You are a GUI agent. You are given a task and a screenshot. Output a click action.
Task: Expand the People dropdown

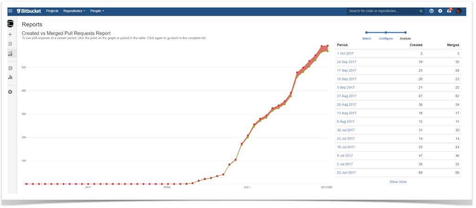pos(97,11)
